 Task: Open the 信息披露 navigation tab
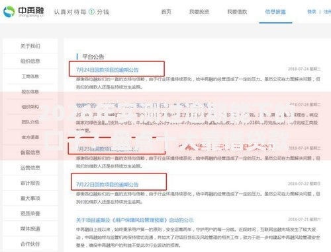[275, 12]
